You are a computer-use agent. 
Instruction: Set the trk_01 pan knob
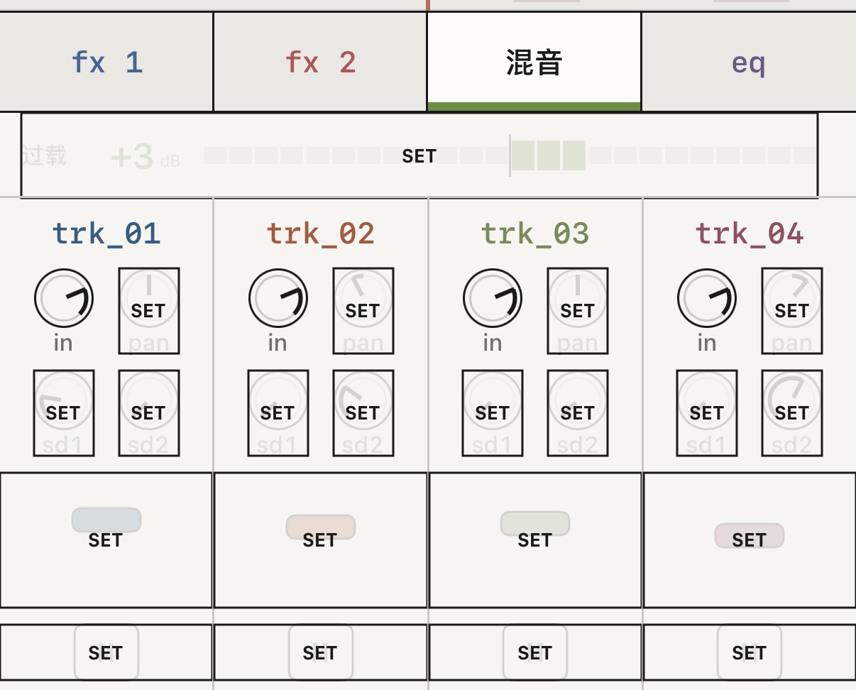coord(149,311)
